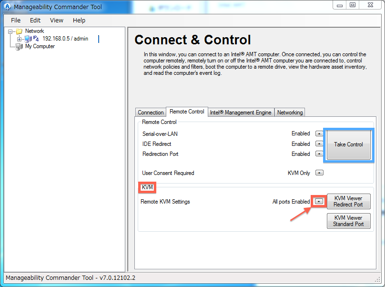Screen dimensions: 385x287
Task: Minimize the Manageability Commander Tool window
Action: click(340, 5)
